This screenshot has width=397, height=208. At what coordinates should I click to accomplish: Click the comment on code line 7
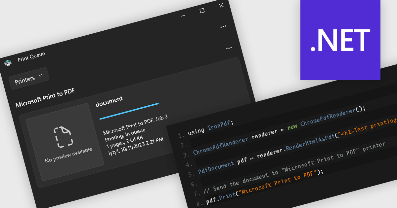coord(294,168)
